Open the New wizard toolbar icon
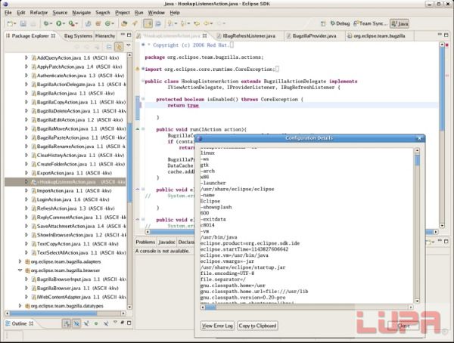Image resolution: width=454 pixels, height=343 pixels. point(10,23)
